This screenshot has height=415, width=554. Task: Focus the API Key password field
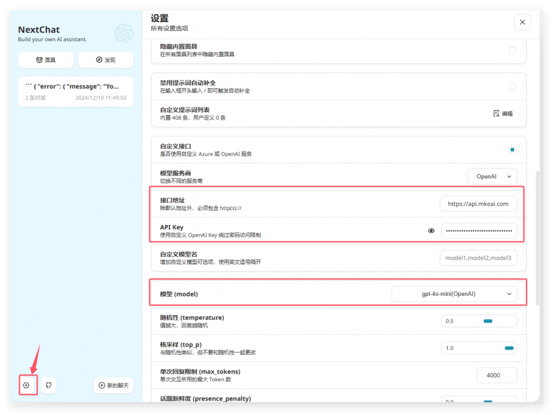tap(479, 230)
